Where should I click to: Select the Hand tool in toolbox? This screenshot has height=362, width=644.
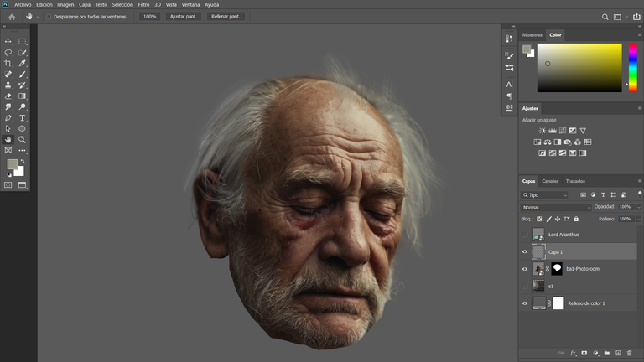(x=8, y=140)
